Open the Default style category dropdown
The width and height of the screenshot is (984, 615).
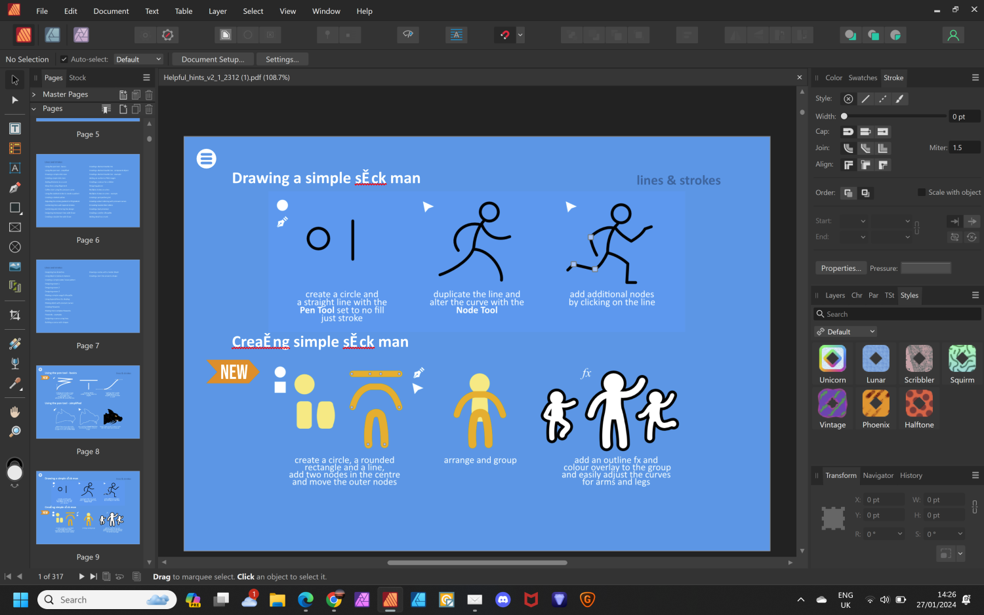click(x=845, y=331)
